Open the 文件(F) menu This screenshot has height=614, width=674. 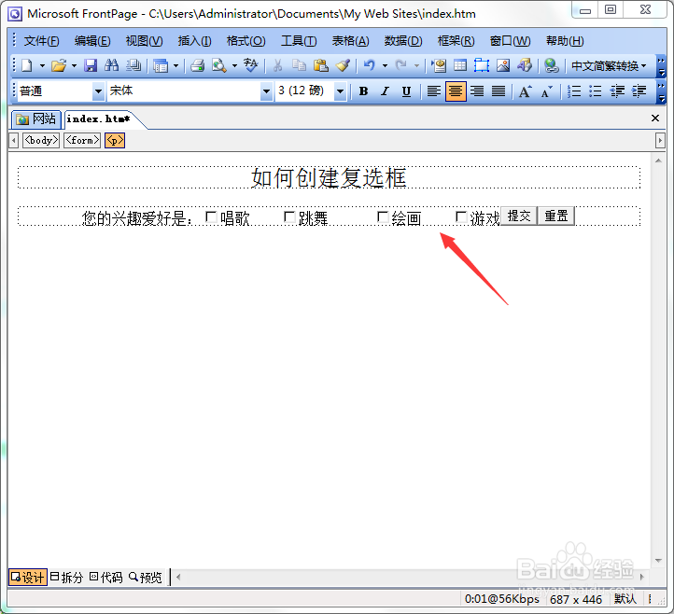coord(41,41)
